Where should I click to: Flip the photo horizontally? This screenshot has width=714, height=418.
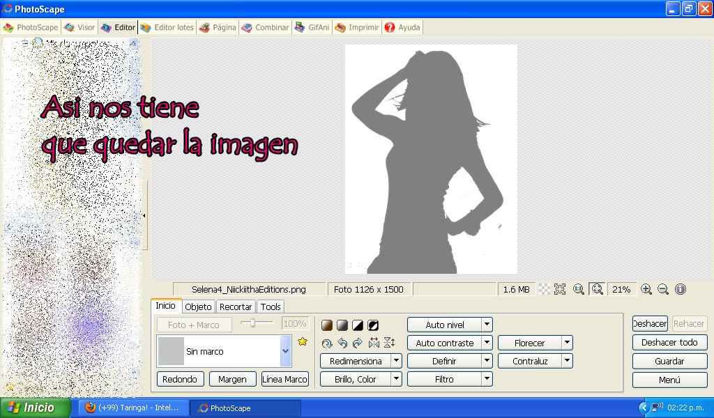pyautogui.click(x=374, y=343)
